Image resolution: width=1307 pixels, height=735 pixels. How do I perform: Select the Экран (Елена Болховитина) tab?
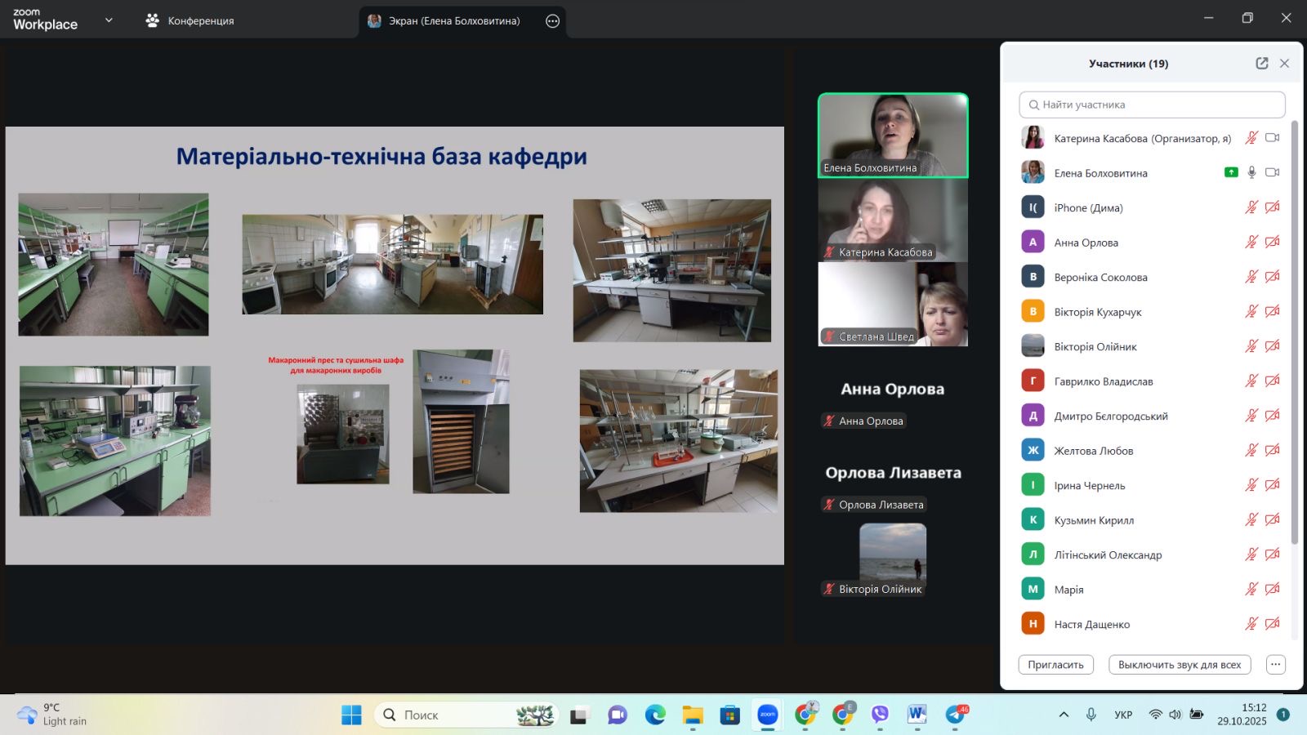coord(453,21)
